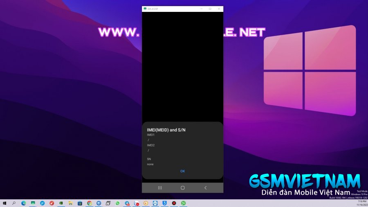This screenshot has width=368, height=207.
Task: Open the Windows Start menu
Action: 4,203
